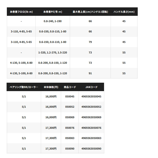
Task: Select product code 050083
Action: [70, 138]
